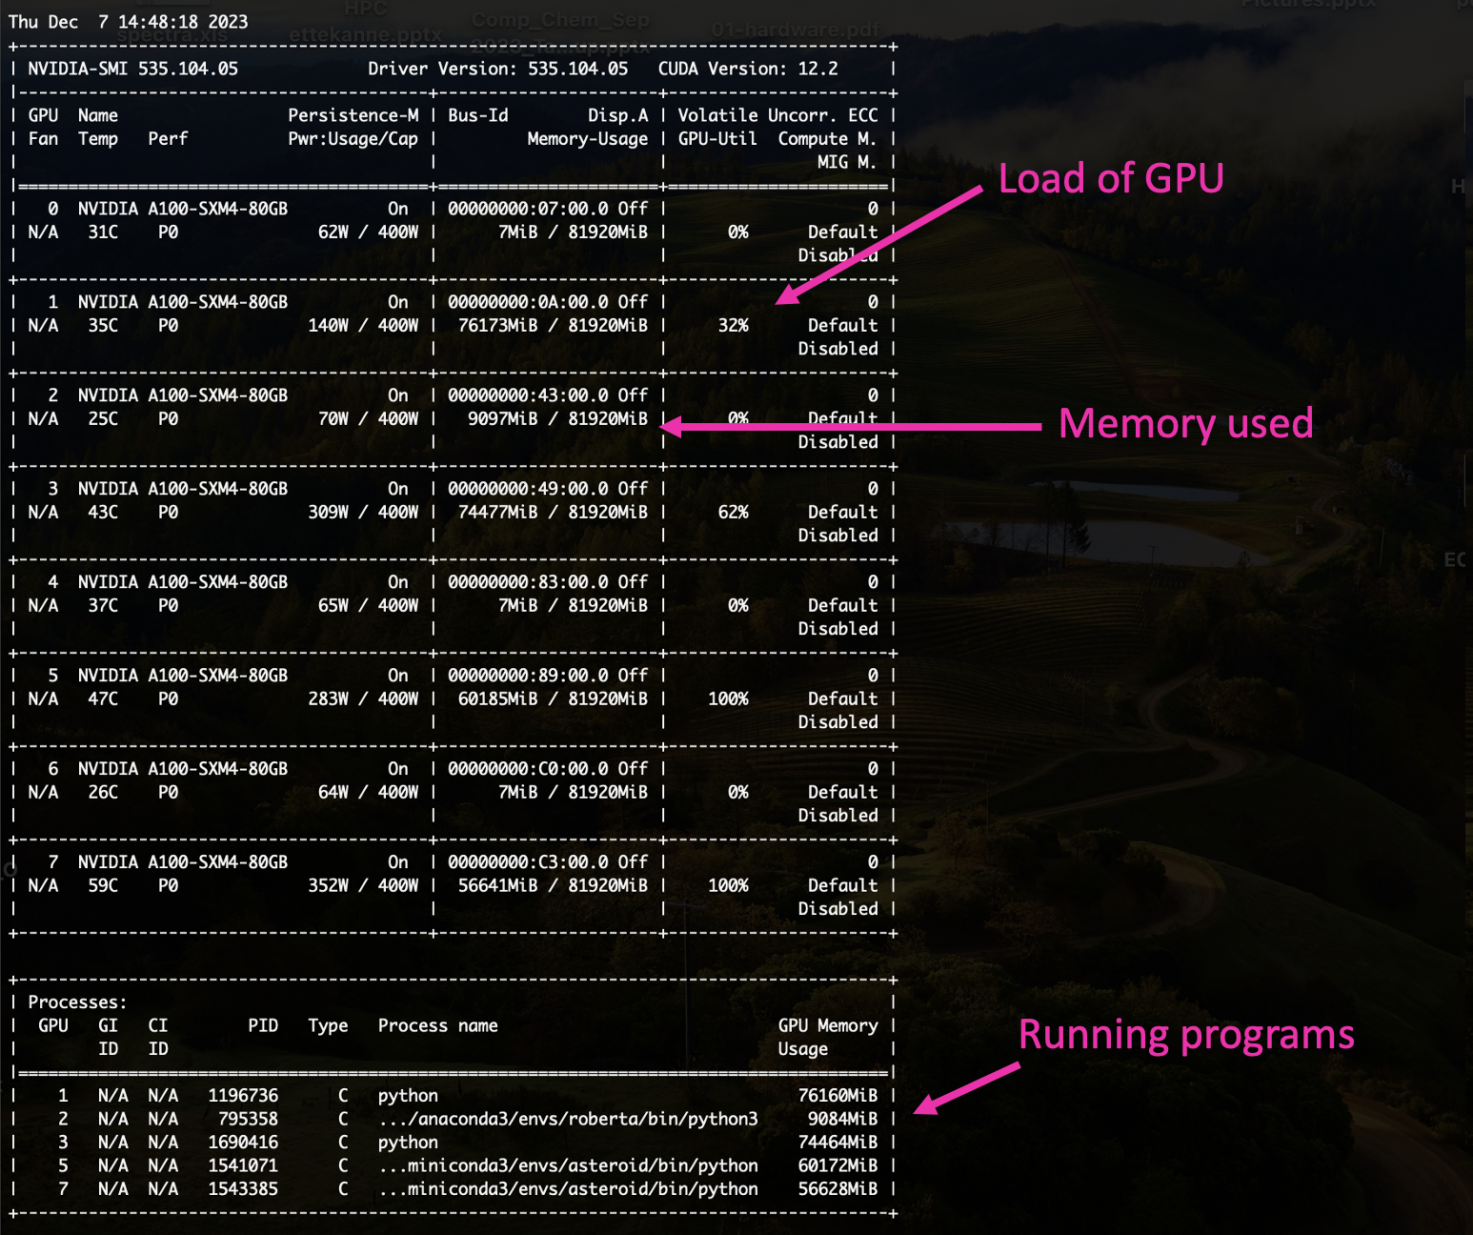
Task: Click GPU 3 power 309W / 400W
Action: point(363,512)
